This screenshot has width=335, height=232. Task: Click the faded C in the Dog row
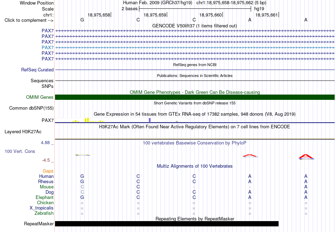[82, 192]
